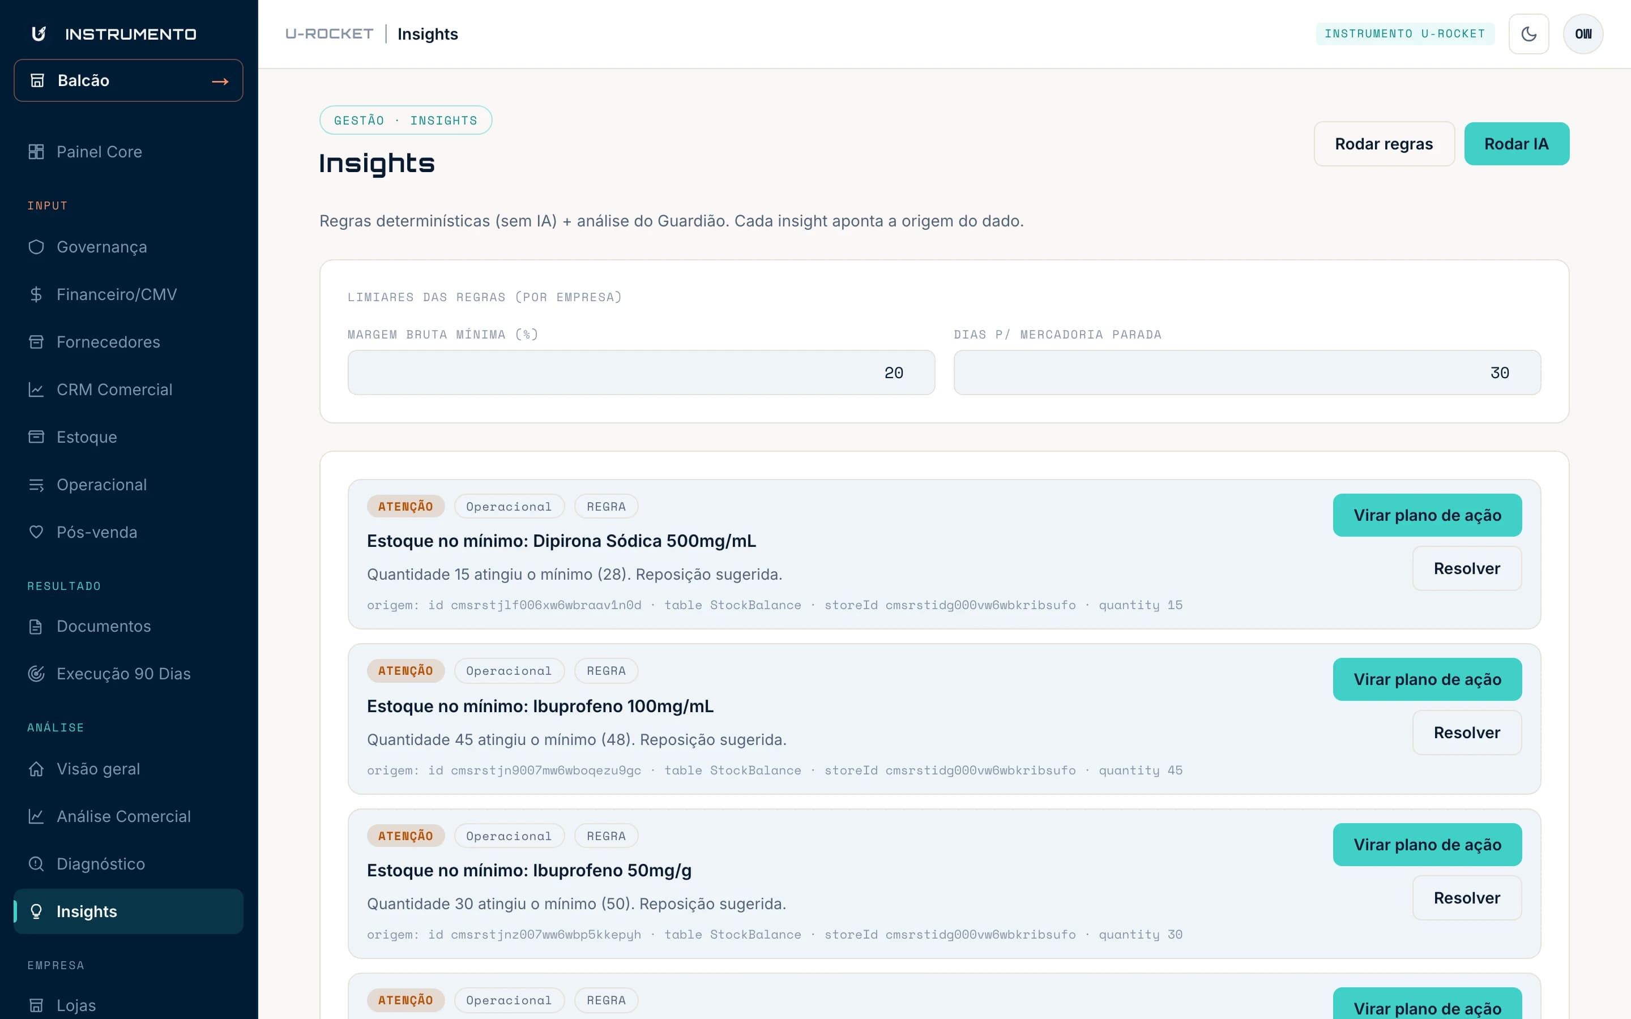The height and width of the screenshot is (1019, 1631).
Task: Click the Painel Core dashboard icon
Action: coord(36,152)
